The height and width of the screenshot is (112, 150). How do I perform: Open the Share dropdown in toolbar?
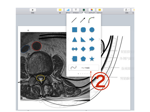pyautogui.click(x=127, y=10)
